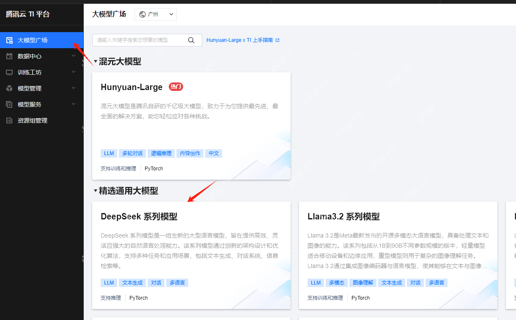Screen dimensions: 516x320
Task: Click the 模型管理 cube sidebar icon
Action: (x=10, y=88)
